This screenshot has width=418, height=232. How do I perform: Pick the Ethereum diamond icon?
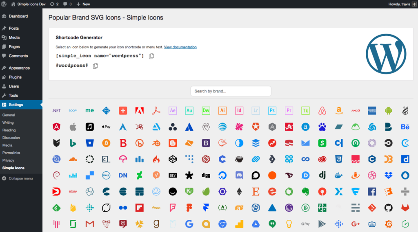(x=239, y=192)
